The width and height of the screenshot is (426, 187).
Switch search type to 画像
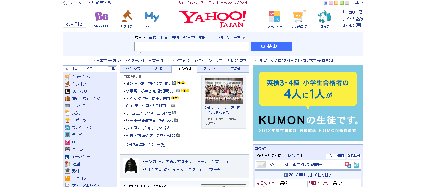(153, 38)
